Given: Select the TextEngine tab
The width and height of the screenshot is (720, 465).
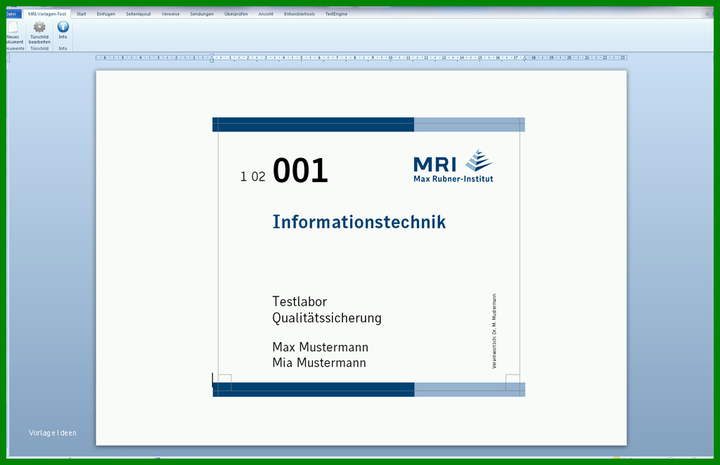Looking at the screenshot, I should tap(337, 14).
